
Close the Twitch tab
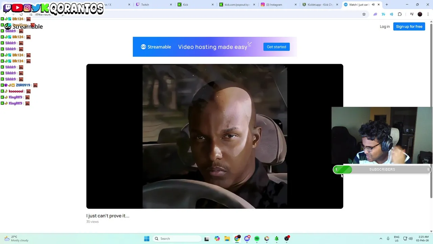click(171, 5)
